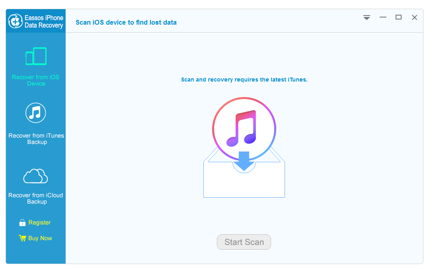Screen dimensions: 433x270
Task: Click the Buy Now shopping cart icon
Action: [x=22, y=238]
